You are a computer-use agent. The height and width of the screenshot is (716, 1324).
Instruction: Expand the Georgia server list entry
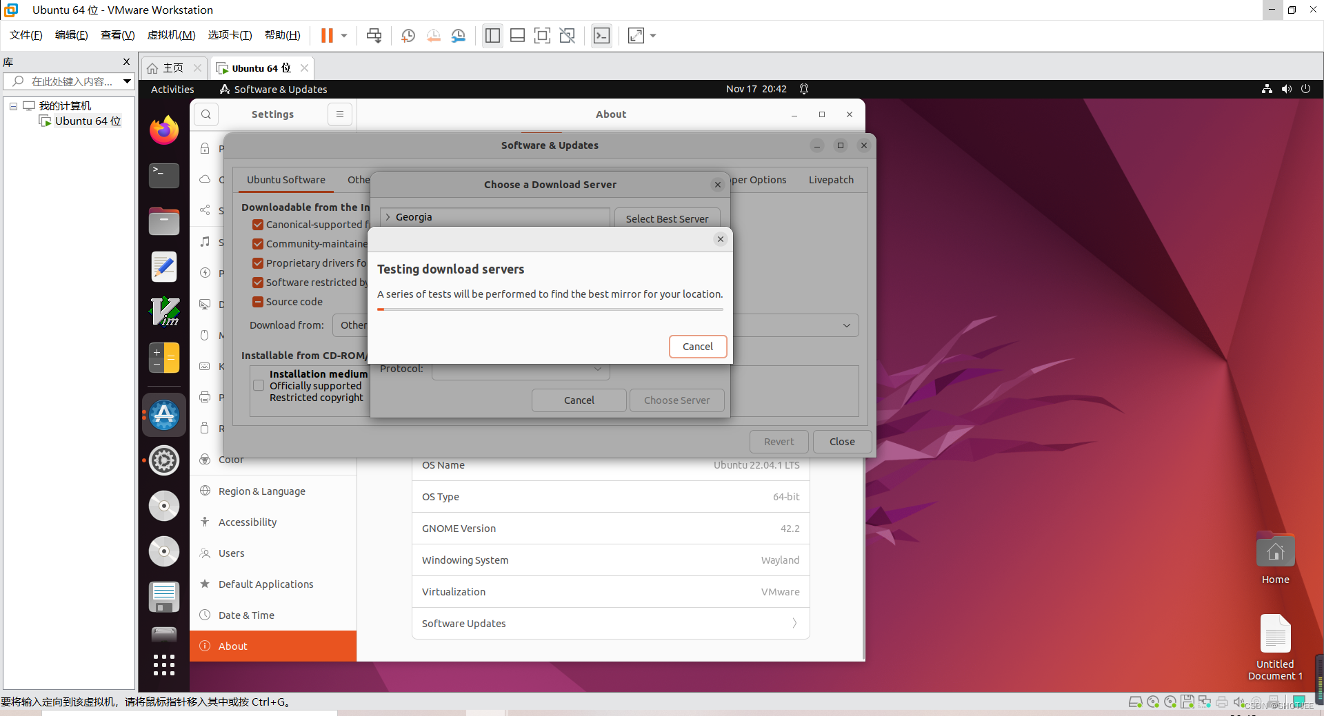click(388, 217)
